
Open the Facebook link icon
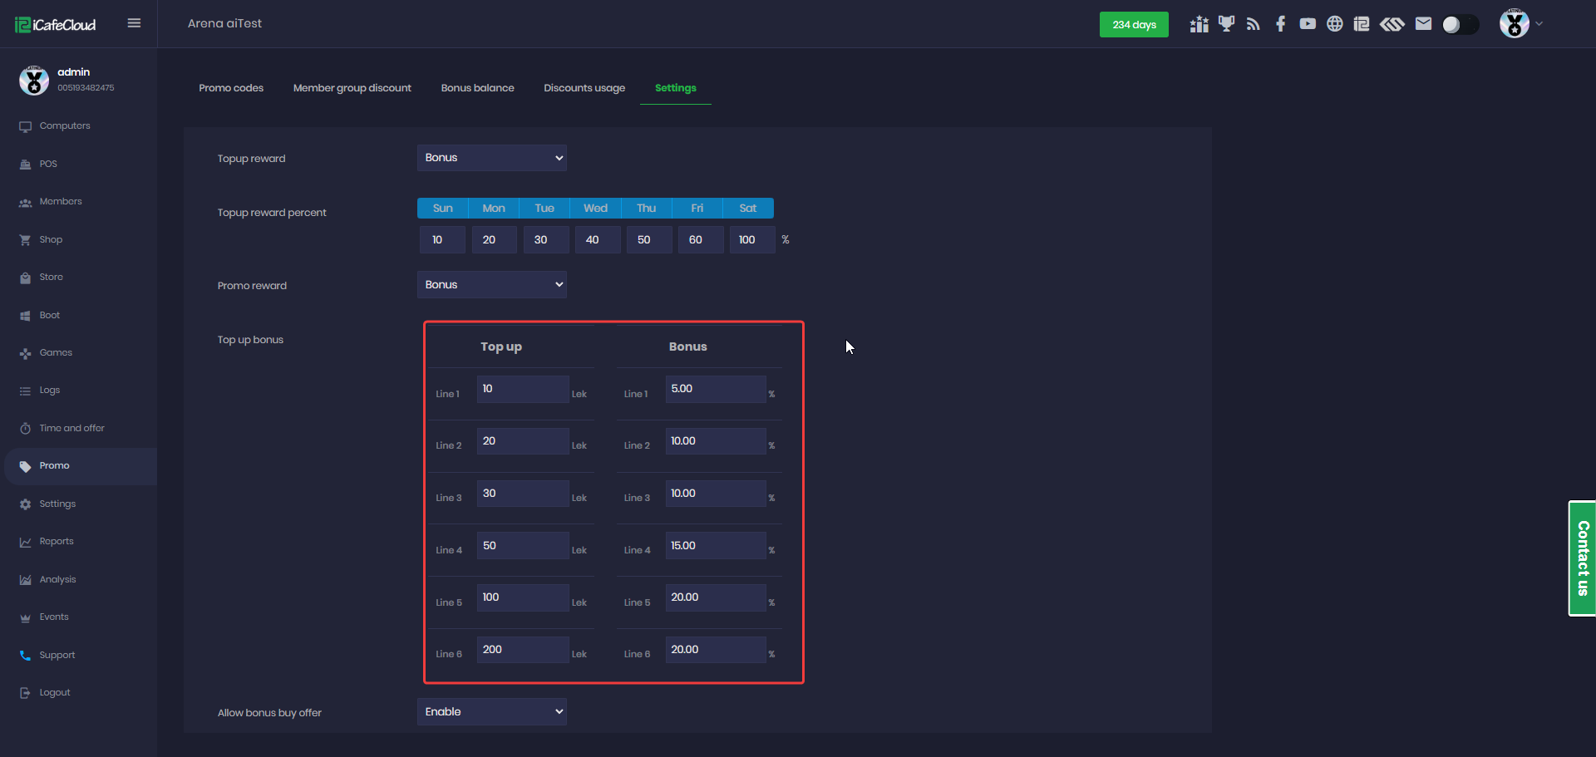pyautogui.click(x=1281, y=24)
